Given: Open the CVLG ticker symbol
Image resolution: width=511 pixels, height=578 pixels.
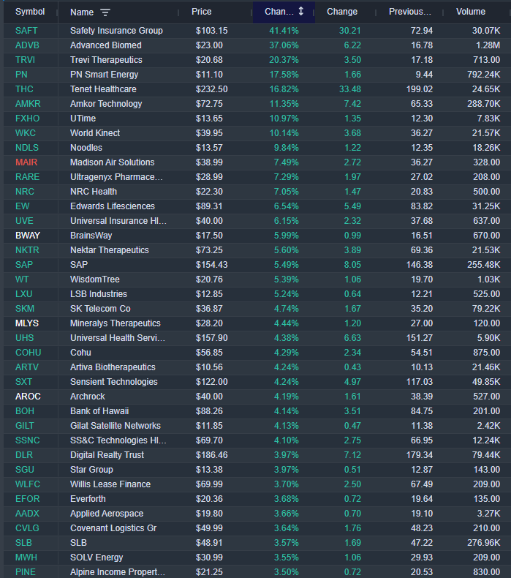Looking at the screenshot, I should (27, 528).
